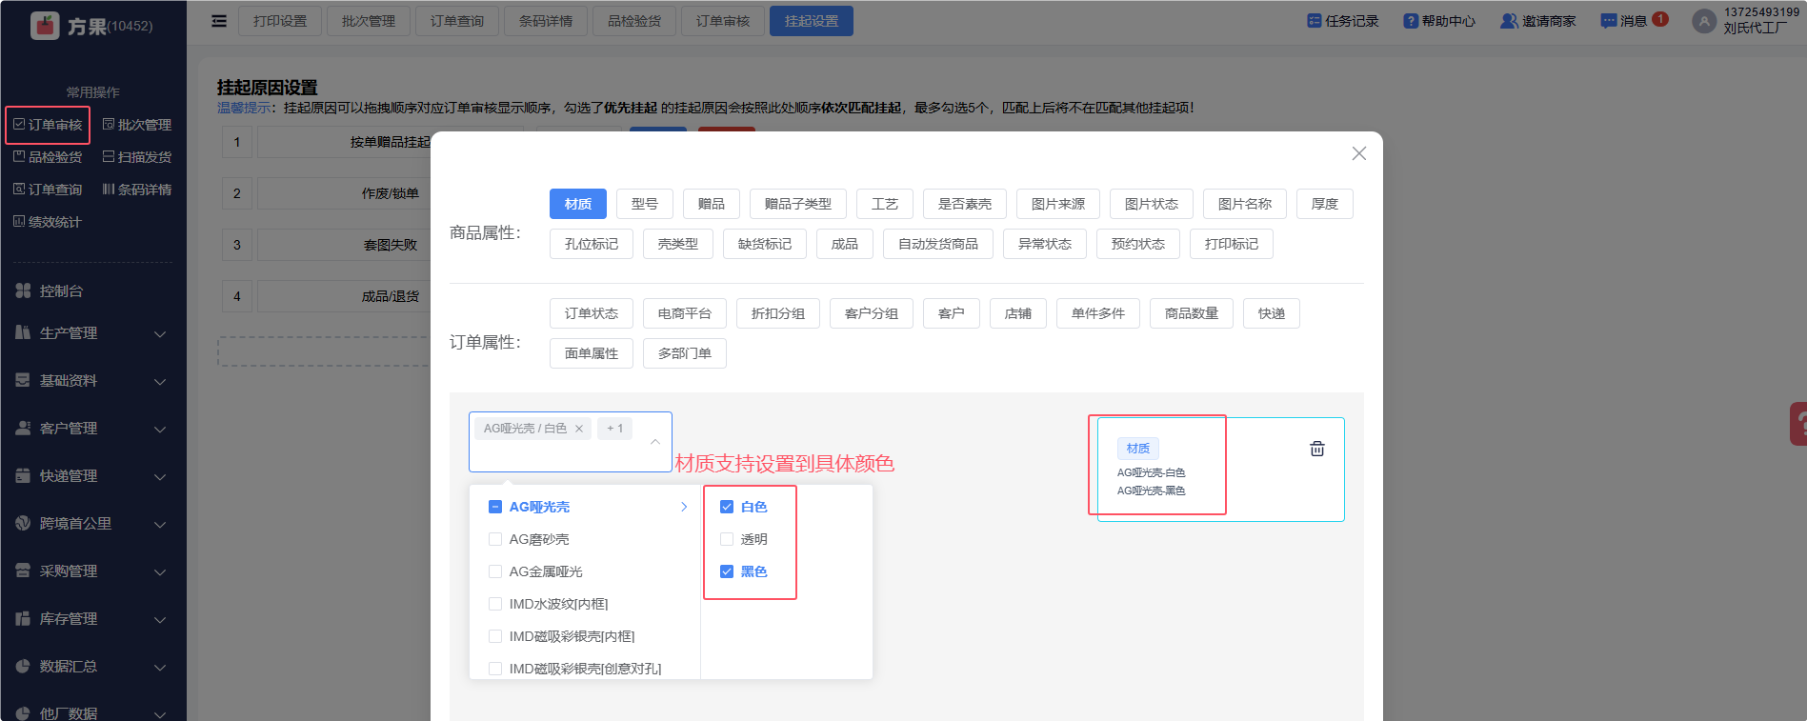1807x721 pixels.
Task: Choose 电商平台 order attribute button
Action: pos(684,313)
